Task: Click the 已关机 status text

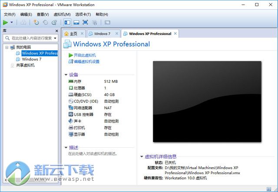Action: pos(170,163)
